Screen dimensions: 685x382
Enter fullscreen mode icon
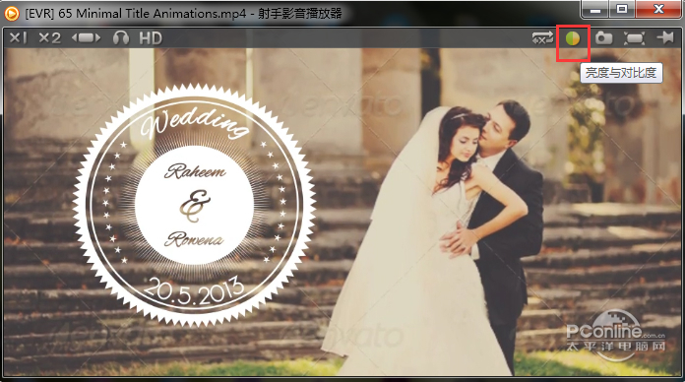[x=634, y=38]
